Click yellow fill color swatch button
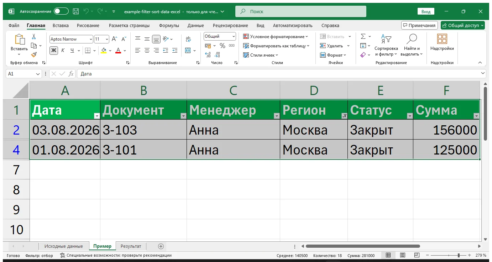Viewport: 492px width, 262px height. click(x=104, y=51)
